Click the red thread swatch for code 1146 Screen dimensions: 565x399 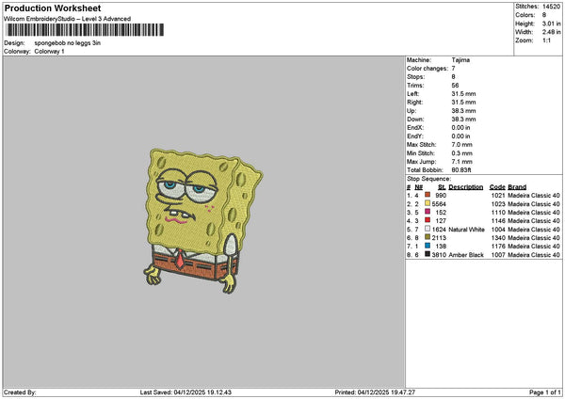(428, 220)
